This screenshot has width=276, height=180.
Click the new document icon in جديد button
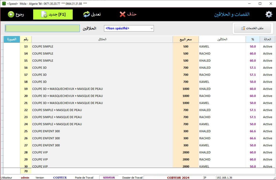(44, 14)
